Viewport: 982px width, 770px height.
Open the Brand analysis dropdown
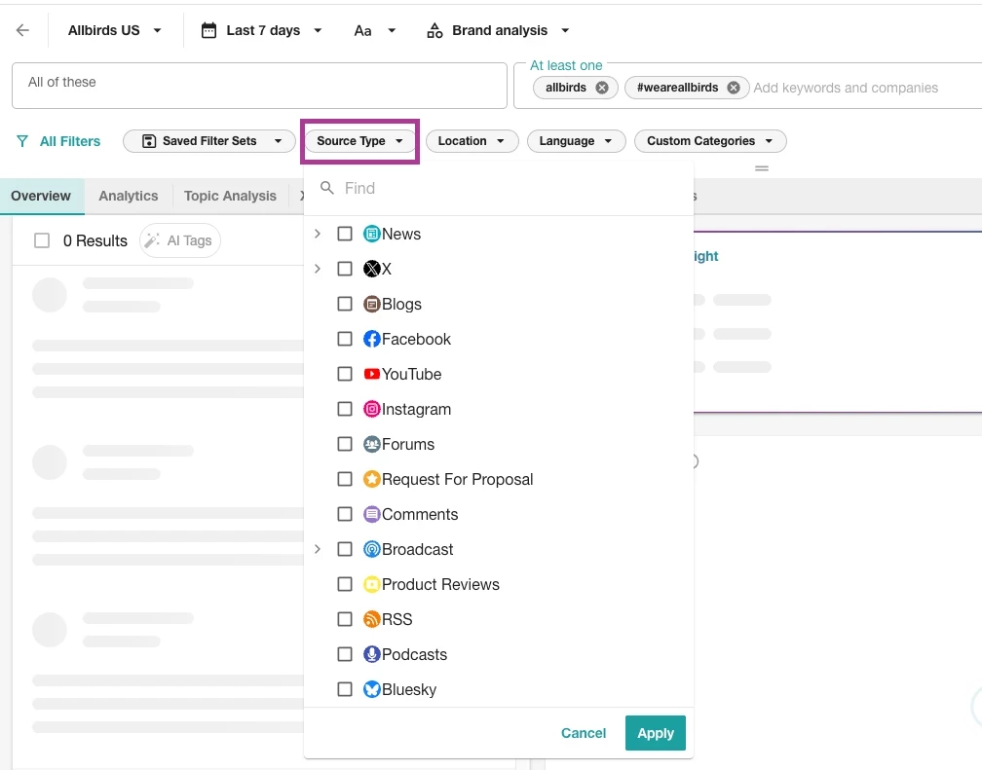point(499,30)
